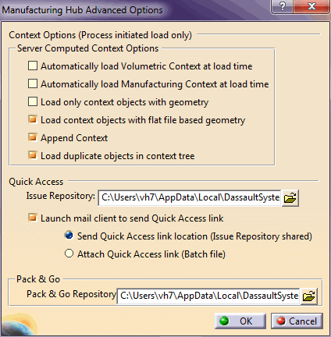331x337 pixels.
Task: Close the Advanced Options dialog
Action: 311,6
